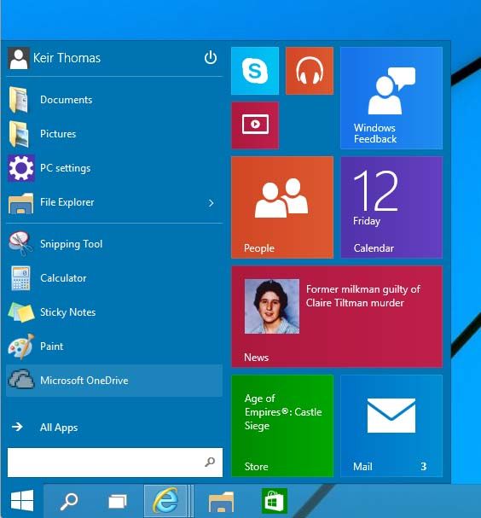Screen dimensions: 481x518
Task: Open the Calendar tile showing Friday 12
Action: pyautogui.click(x=391, y=207)
